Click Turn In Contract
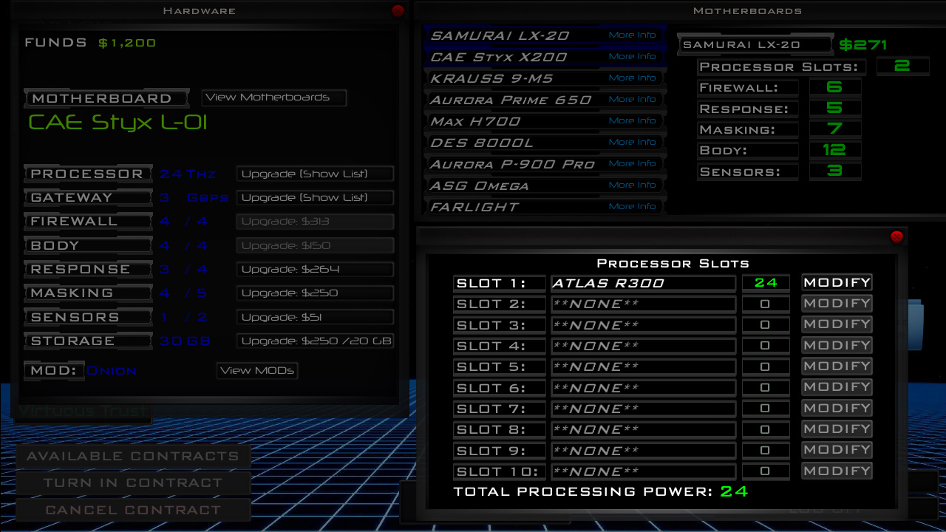This screenshot has width=946, height=532. [x=133, y=482]
